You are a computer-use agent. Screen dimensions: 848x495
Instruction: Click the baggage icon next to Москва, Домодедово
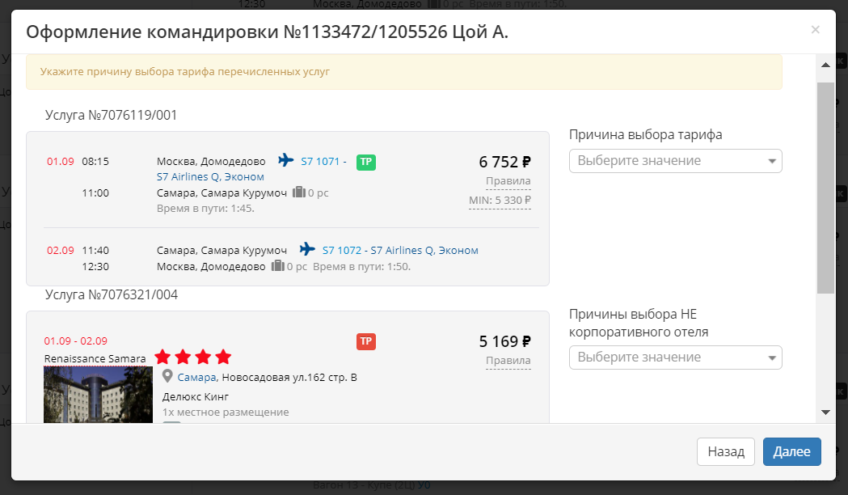(278, 266)
